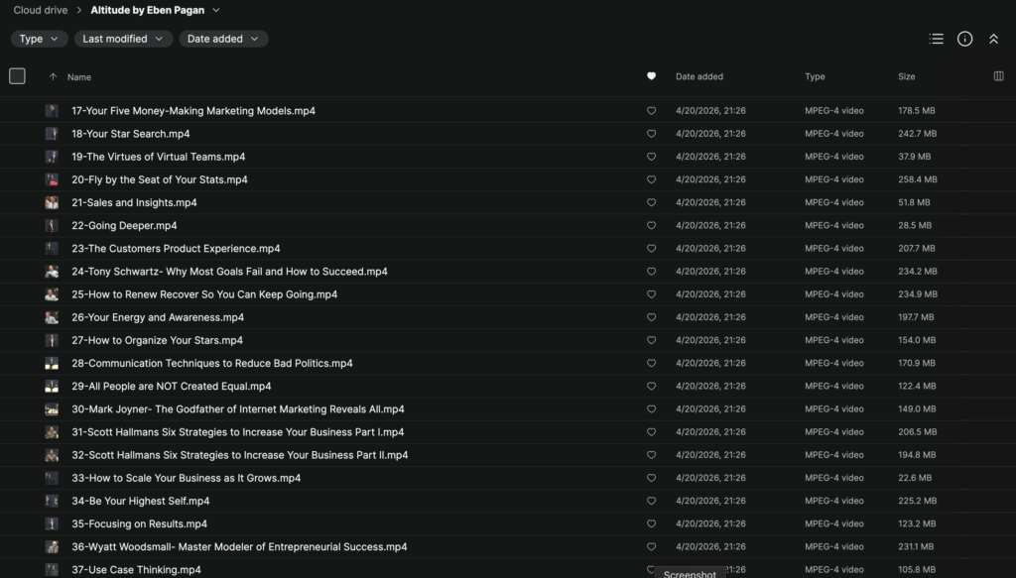Open the column settings icon

click(x=998, y=76)
